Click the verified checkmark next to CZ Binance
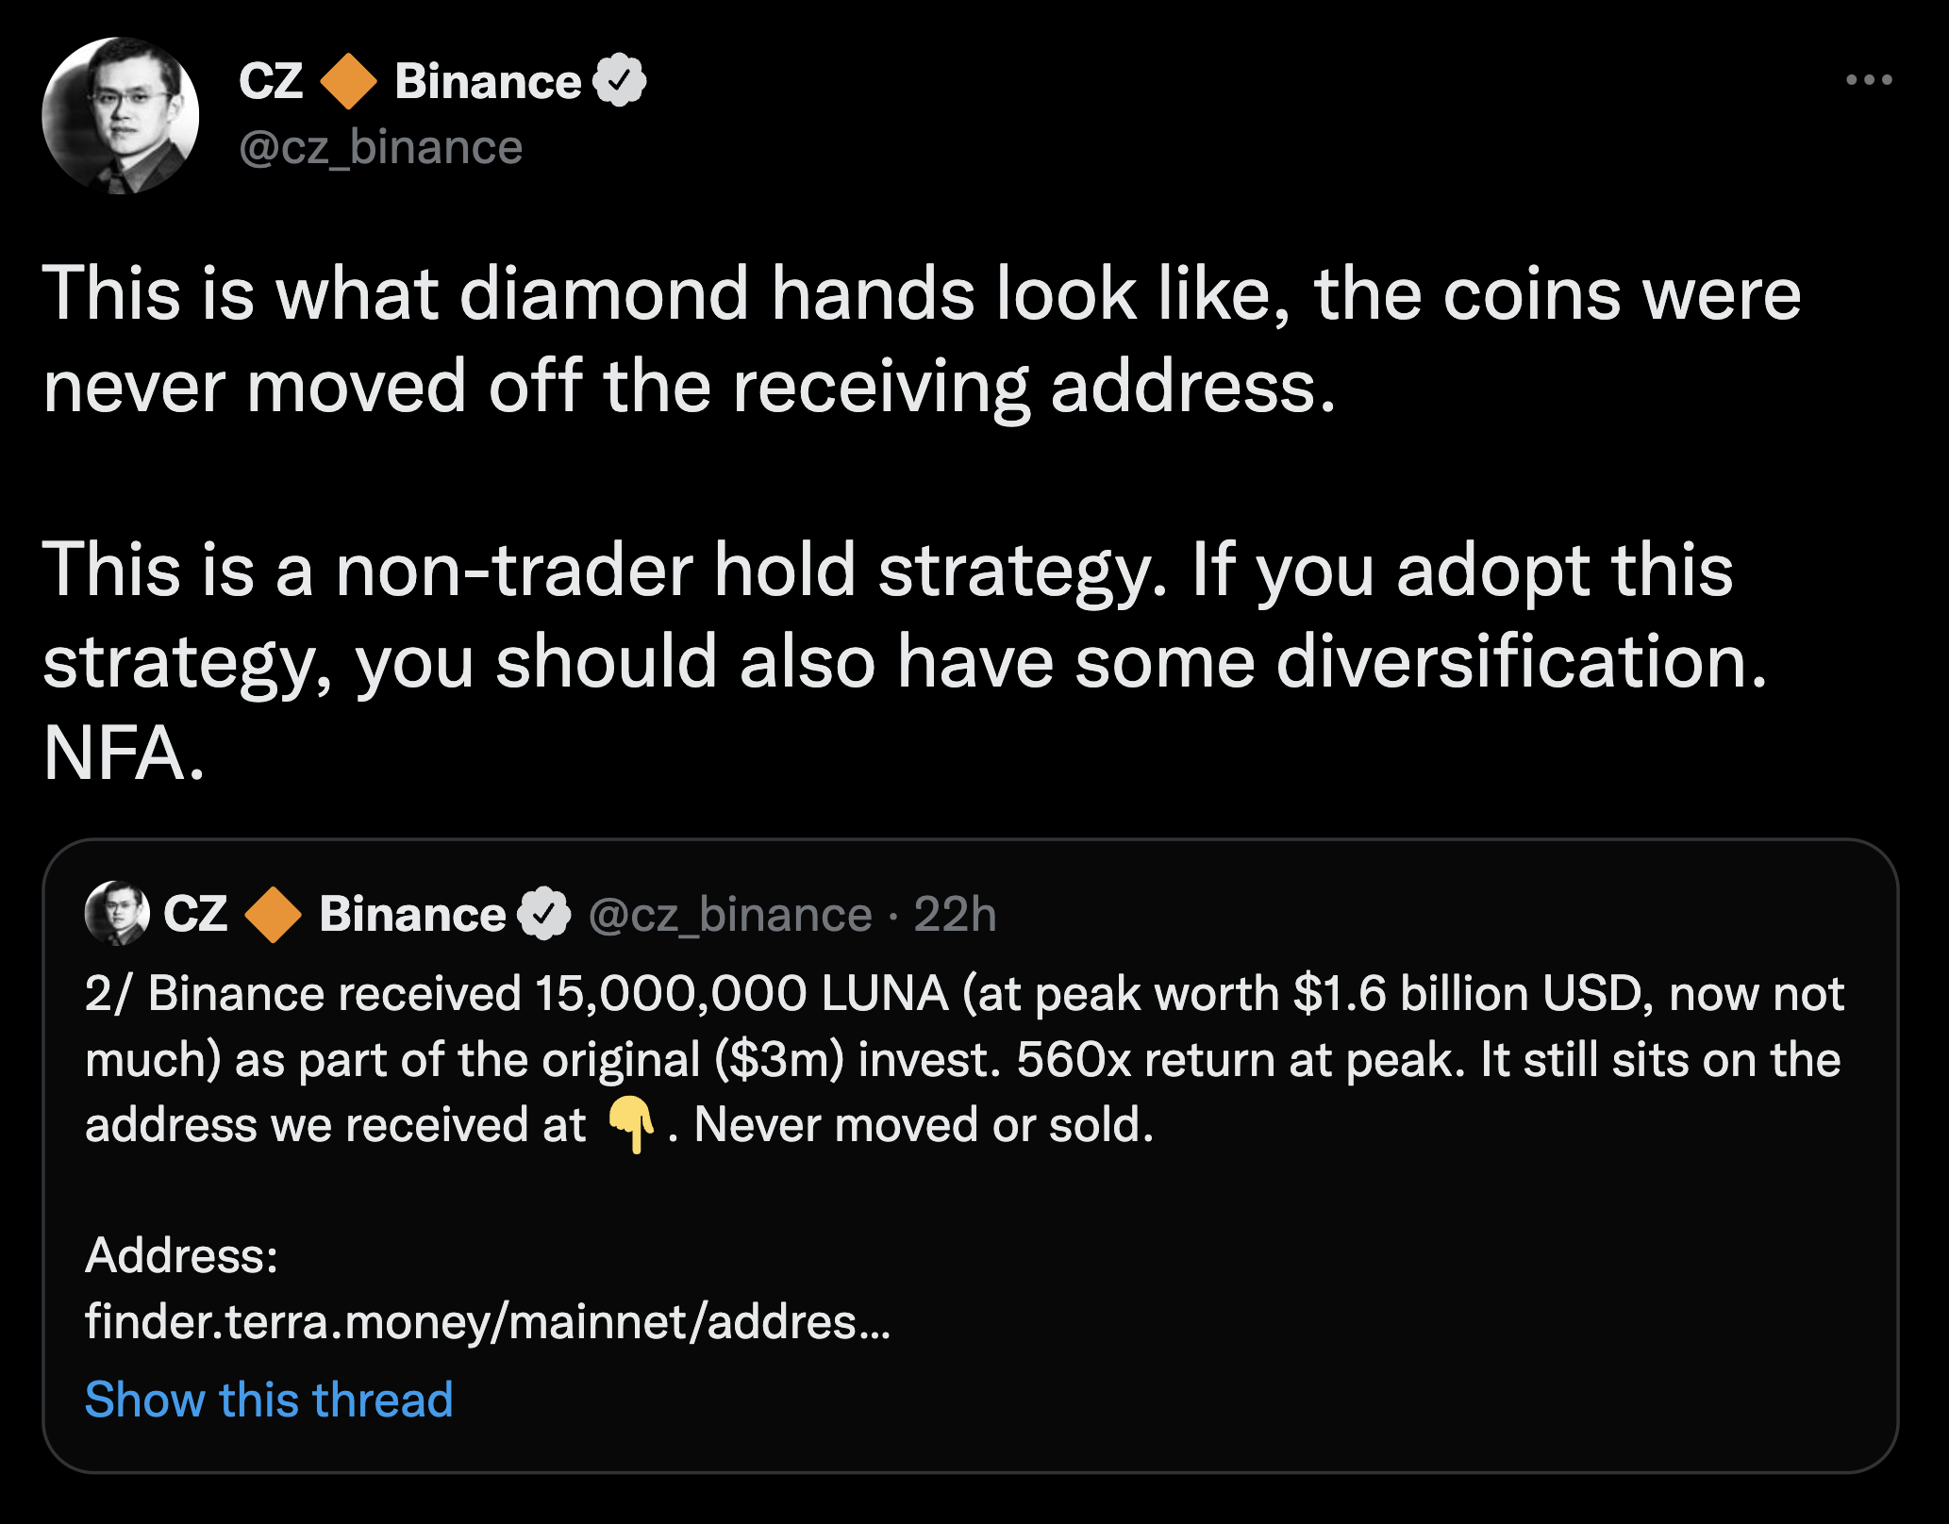The image size is (1949, 1524). coord(620,80)
